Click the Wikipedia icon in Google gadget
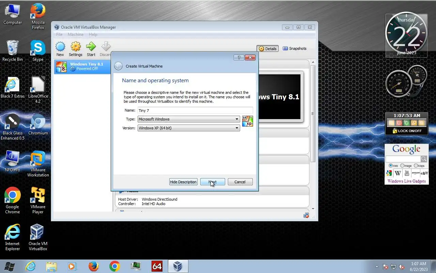The height and width of the screenshot is (273, 436). 398,173
